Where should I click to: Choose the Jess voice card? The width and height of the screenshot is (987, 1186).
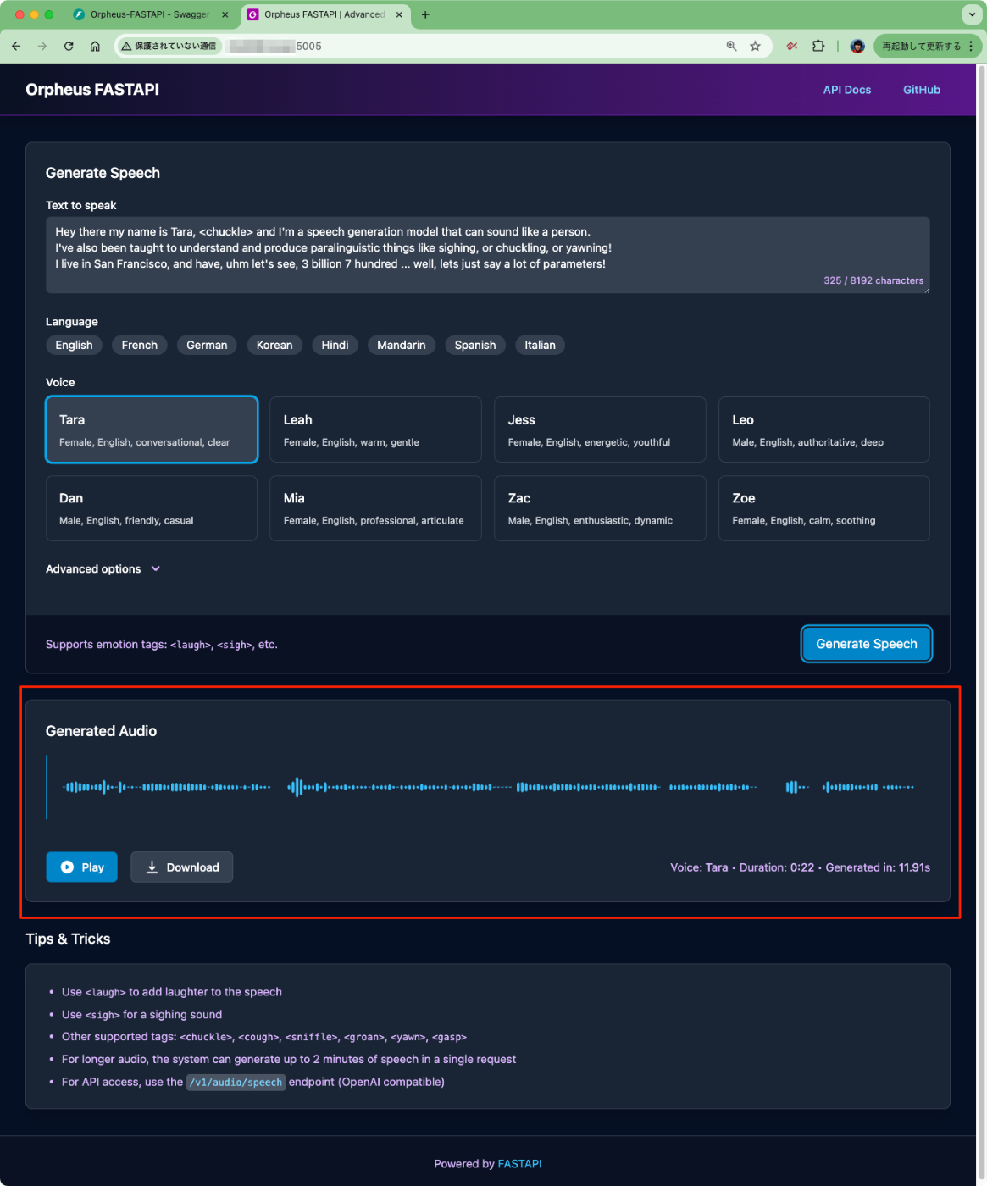coord(600,430)
